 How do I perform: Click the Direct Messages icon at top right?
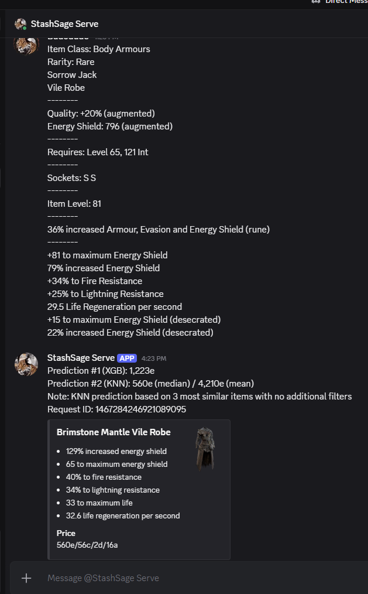[316, 2]
